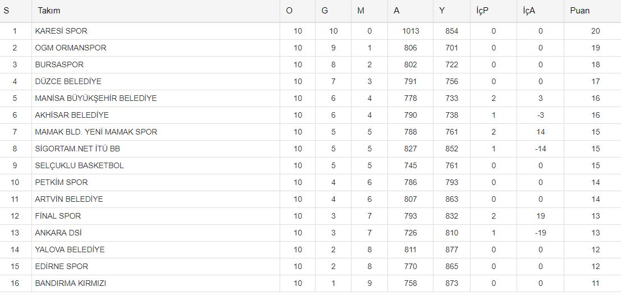Open OGM ORMANSPOR team name
Viewport: 621px width, 296px height.
coord(70,48)
